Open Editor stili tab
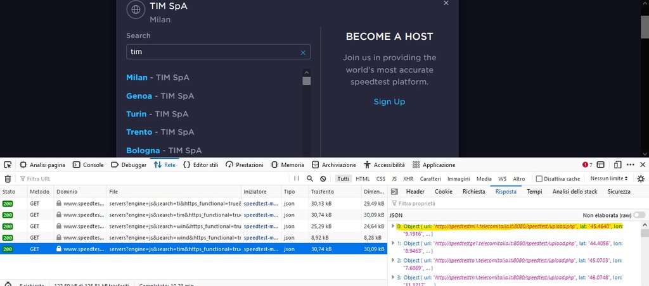The image size is (649, 286). pyautogui.click(x=200, y=165)
